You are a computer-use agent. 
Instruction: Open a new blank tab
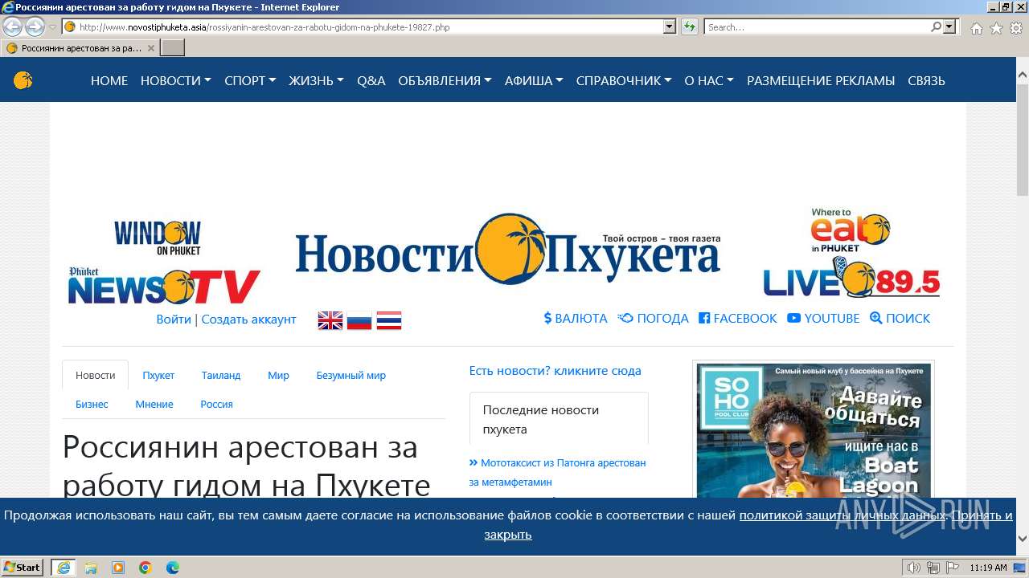tap(173, 48)
